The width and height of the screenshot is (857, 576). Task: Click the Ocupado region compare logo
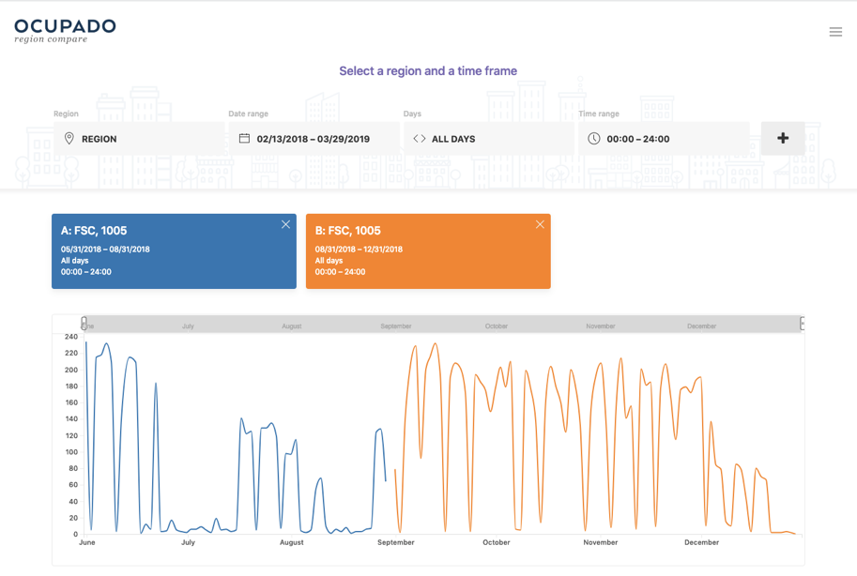65,30
